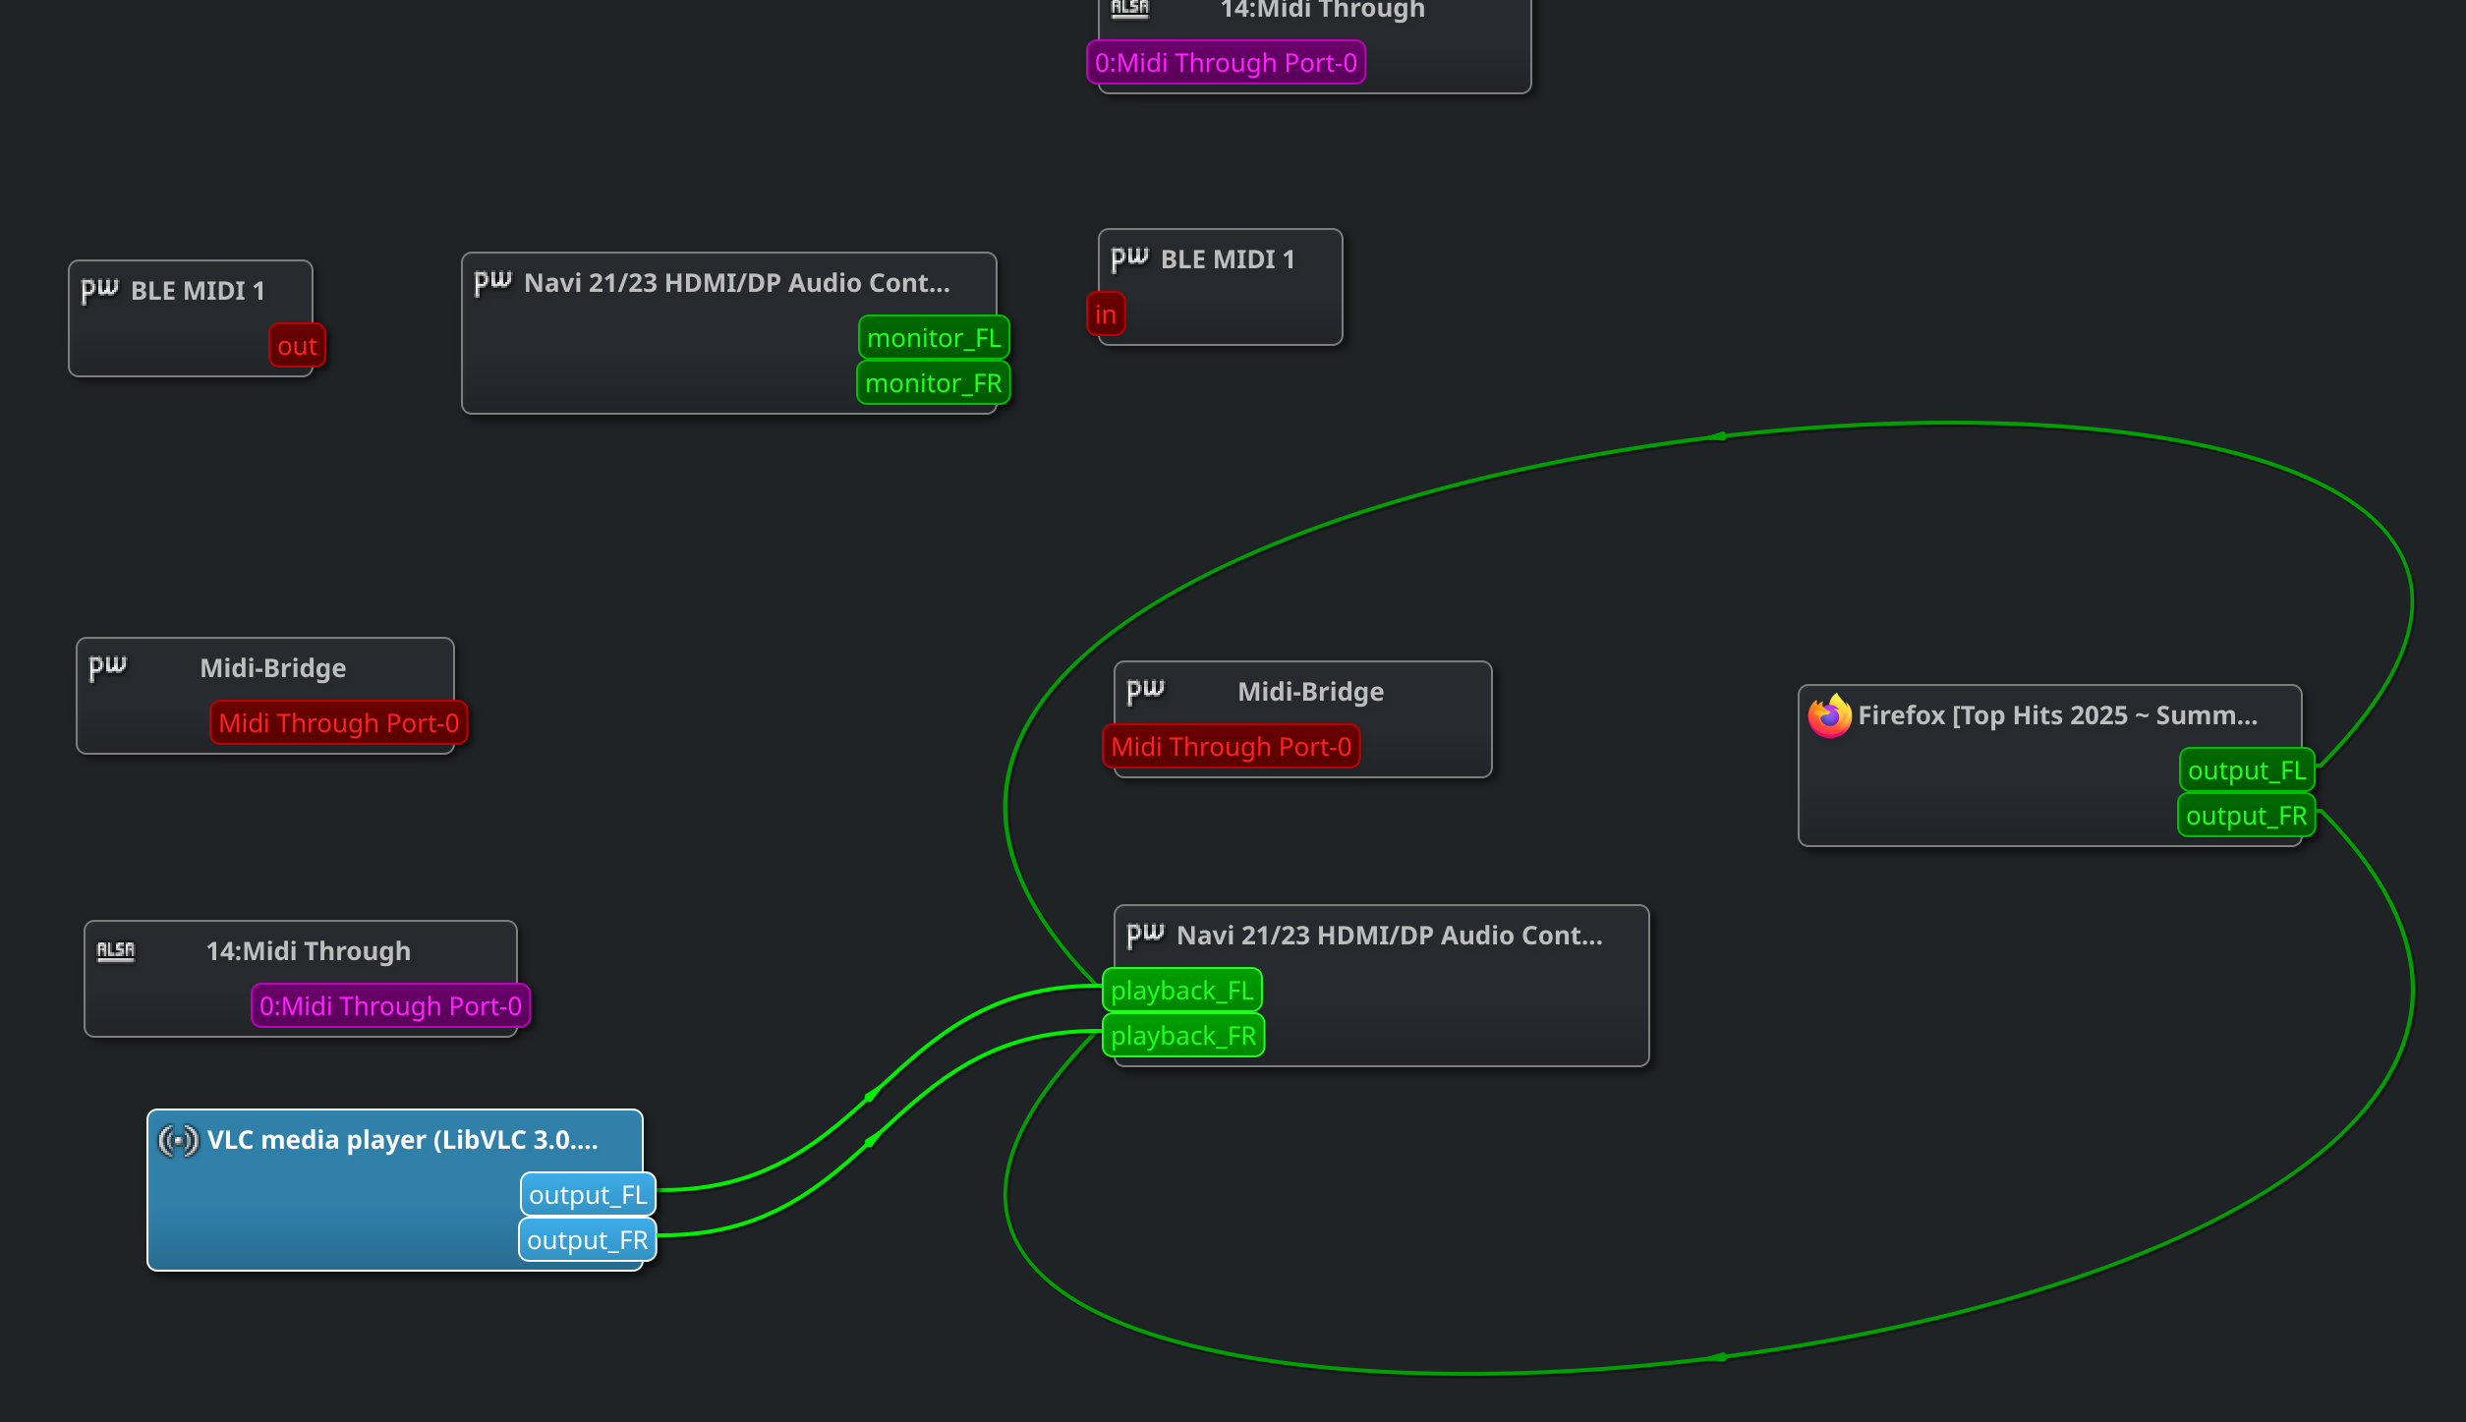Click the red 'out' port on BLE MIDI 1

[297, 346]
